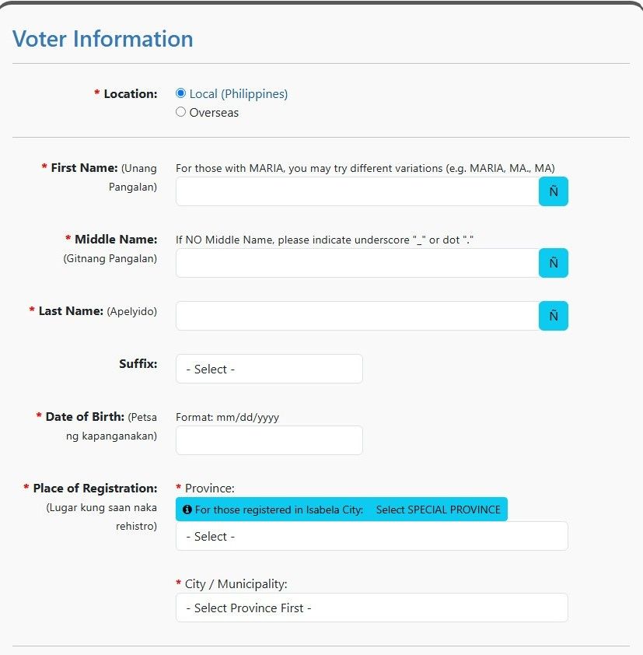The height and width of the screenshot is (655, 643).
Task: Click the info icon in Isabela City notice
Action: 187,510
